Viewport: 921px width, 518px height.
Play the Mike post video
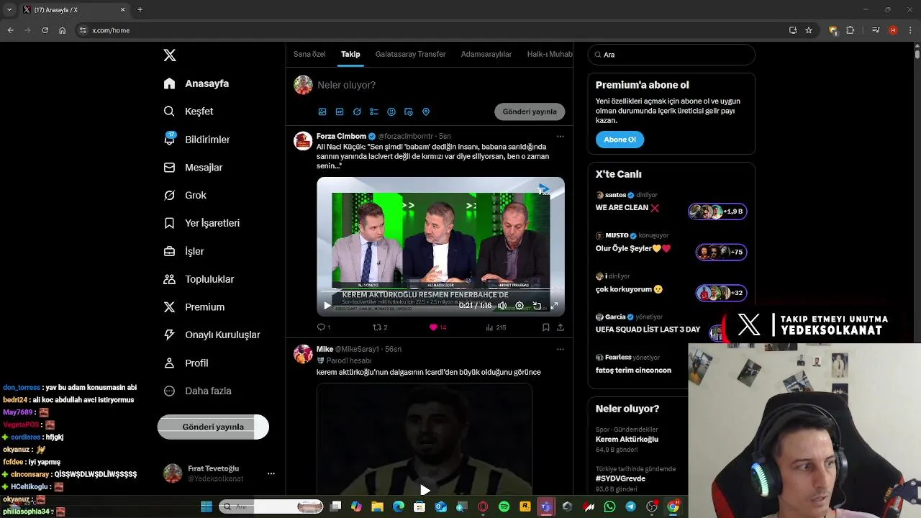pyautogui.click(x=425, y=490)
